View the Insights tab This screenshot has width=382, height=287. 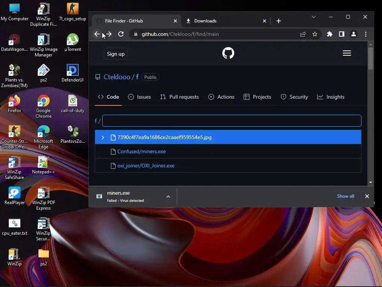click(331, 97)
